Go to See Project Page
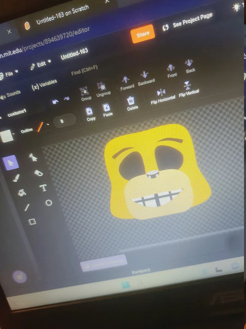246x329 pixels. pyautogui.click(x=188, y=22)
